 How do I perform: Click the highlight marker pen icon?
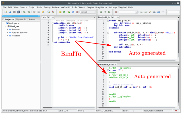pos(150,12)
